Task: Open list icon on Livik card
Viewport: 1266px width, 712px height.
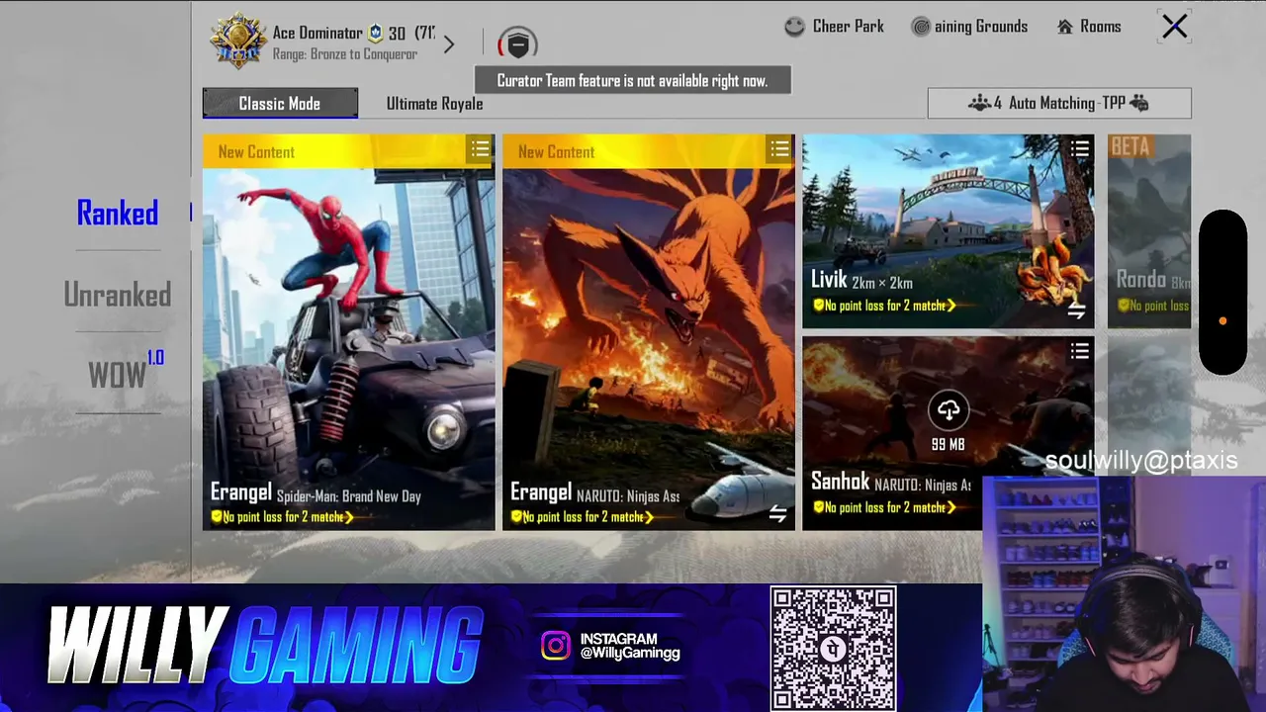Action: tap(1080, 149)
